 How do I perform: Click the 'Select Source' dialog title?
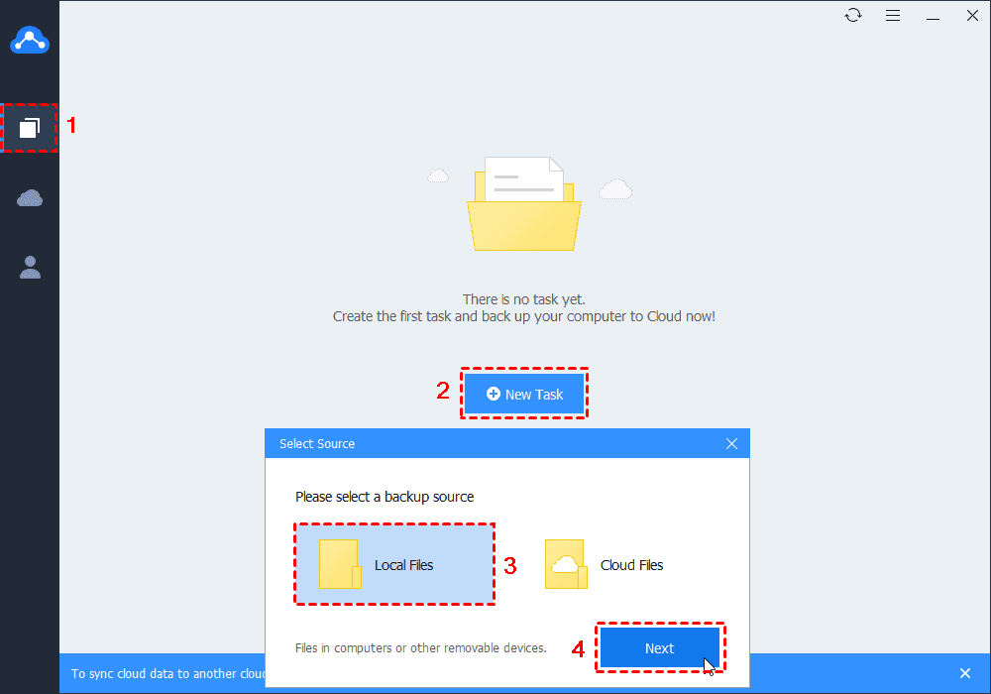click(x=317, y=444)
